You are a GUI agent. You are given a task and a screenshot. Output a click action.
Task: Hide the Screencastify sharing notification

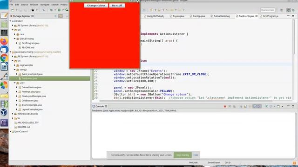pos(196,155)
